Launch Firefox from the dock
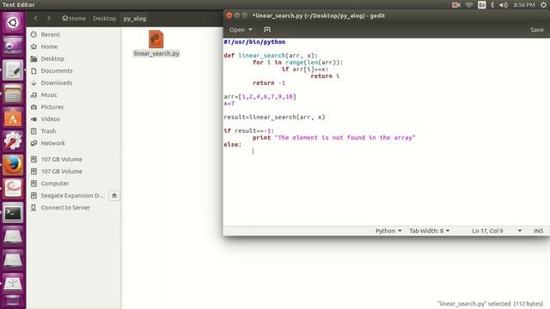 pyautogui.click(x=13, y=165)
